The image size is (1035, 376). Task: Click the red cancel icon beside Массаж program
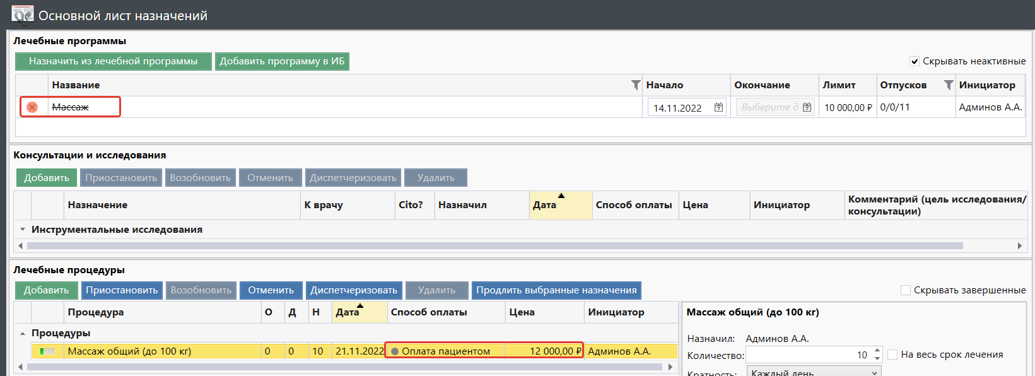[x=32, y=107]
